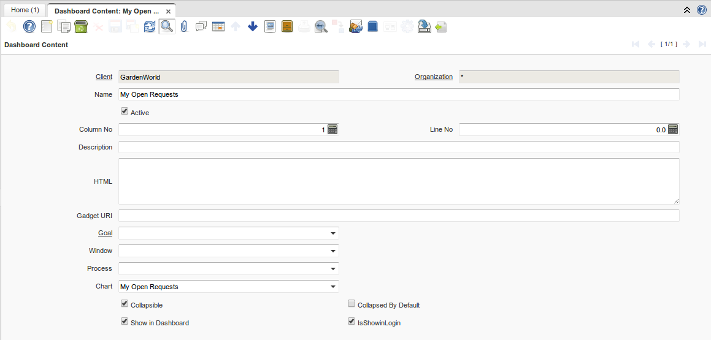Click inside the HTML text area
The image size is (711, 340).
coord(399,181)
